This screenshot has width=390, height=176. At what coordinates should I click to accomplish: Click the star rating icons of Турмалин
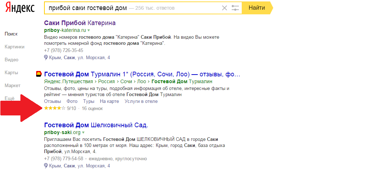click(55, 108)
